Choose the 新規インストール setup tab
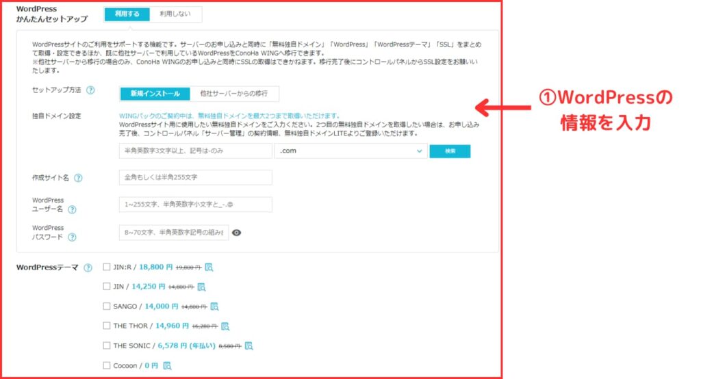Image resolution: width=701 pixels, height=379 pixels. click(x=155, y=94)
